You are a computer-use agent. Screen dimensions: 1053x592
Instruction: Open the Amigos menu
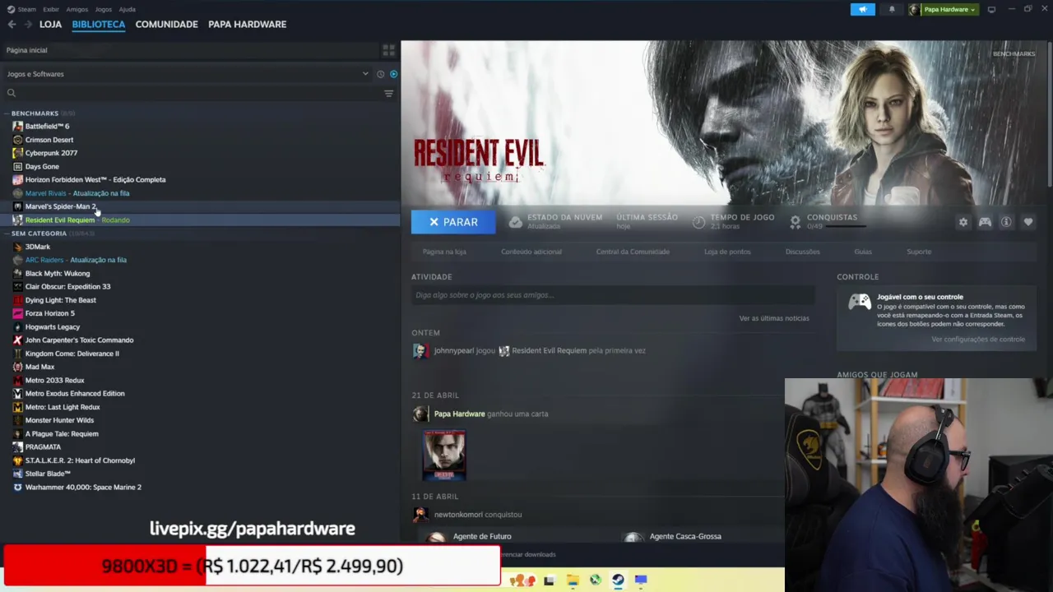click(x=77, y=9)
